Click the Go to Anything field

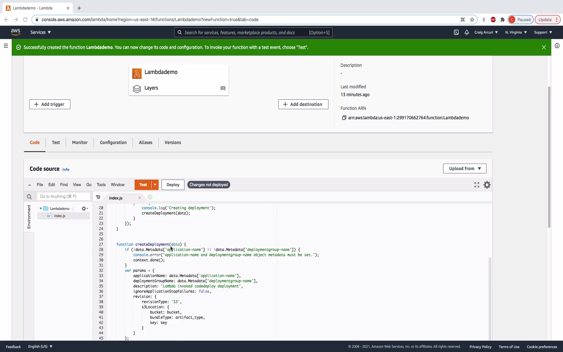tap(64, 197)
